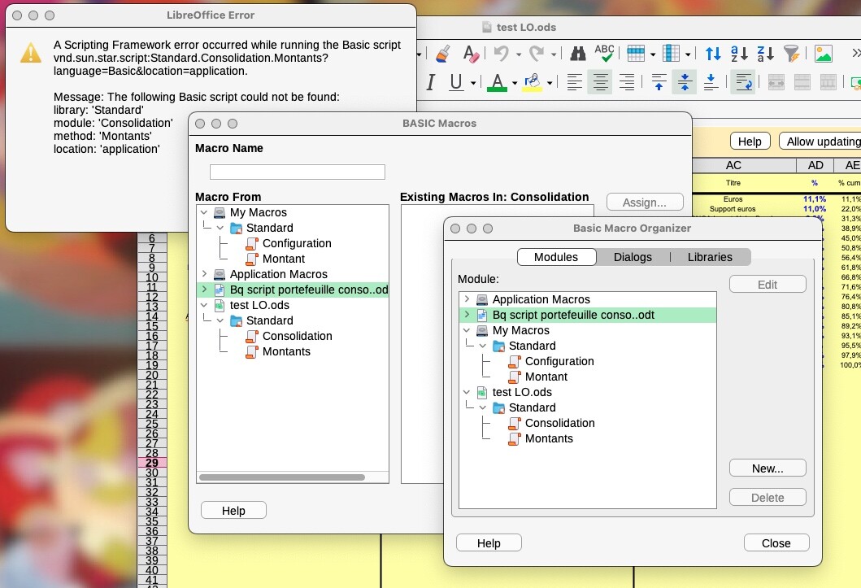This screenshot has height=588, width=861.
Task: Switch to the Libraries tab
Action: (x=710, y=257)
